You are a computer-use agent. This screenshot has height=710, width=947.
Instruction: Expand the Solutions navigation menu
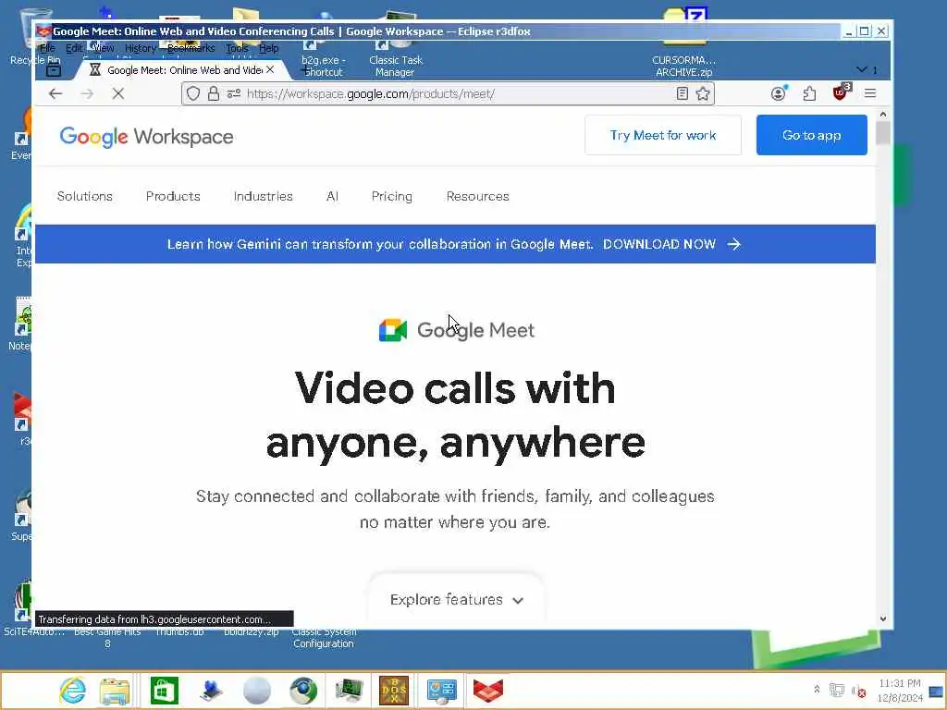(84, 196)
